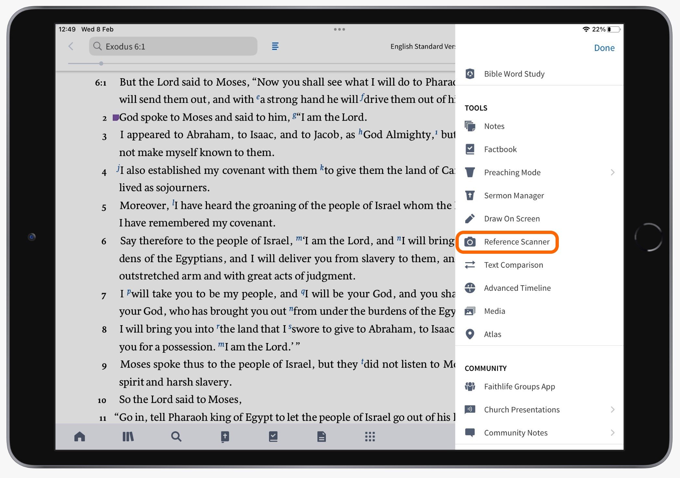Open footnote 1 after God Almighty
680x478 pixels.
coord(436,132)
